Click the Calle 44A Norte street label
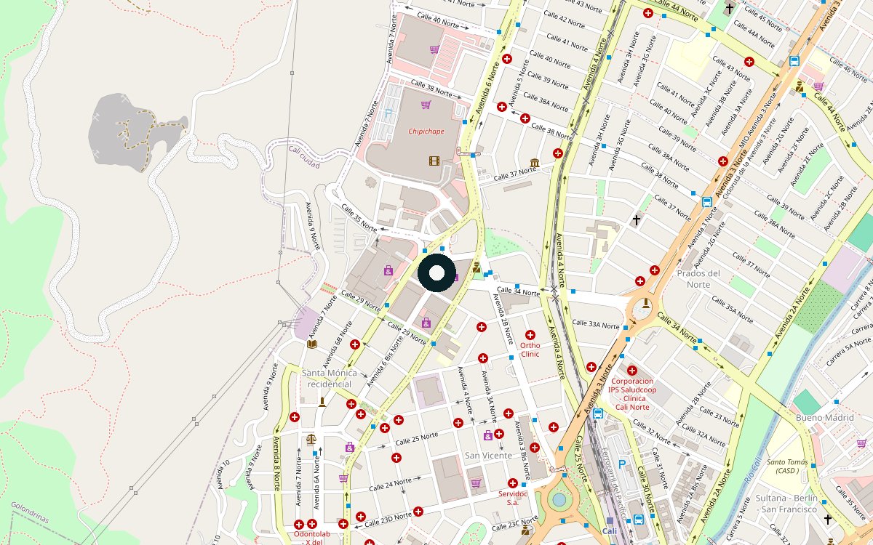 point(754,34)
